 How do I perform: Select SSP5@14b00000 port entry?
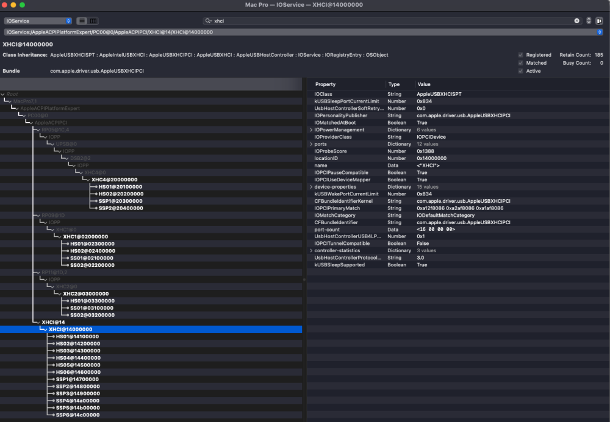tap(78, 408)
